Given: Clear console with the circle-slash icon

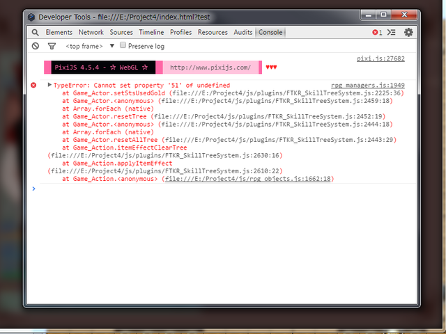Looking at the screenshot, I should point(36,46).
